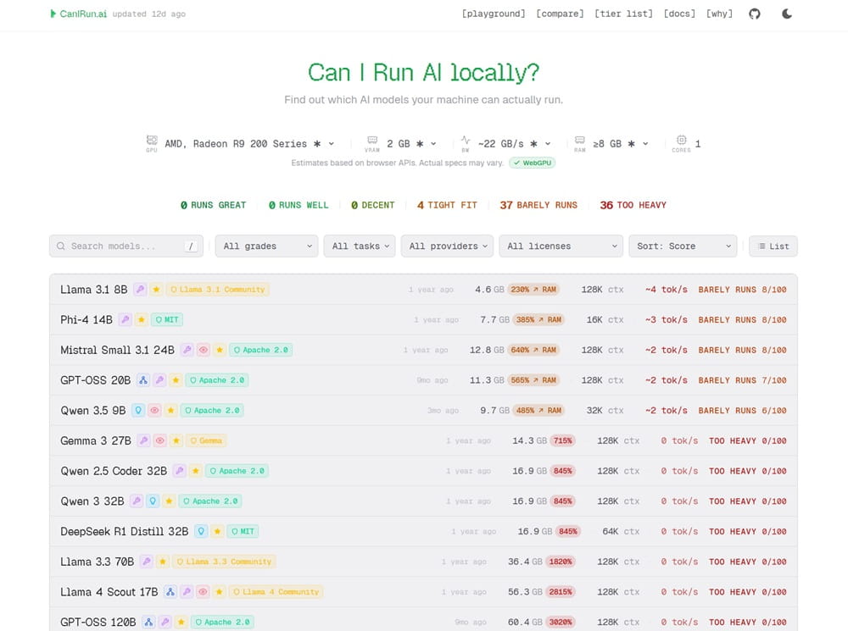Click the MIT license badge on Phi-4 14B
Image resolution: width=848 pixels, height=631 pixels.
pos(167,320)
